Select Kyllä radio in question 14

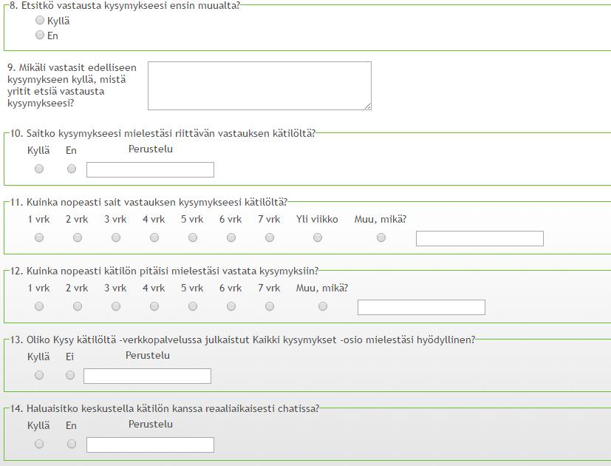click(39, 444)
